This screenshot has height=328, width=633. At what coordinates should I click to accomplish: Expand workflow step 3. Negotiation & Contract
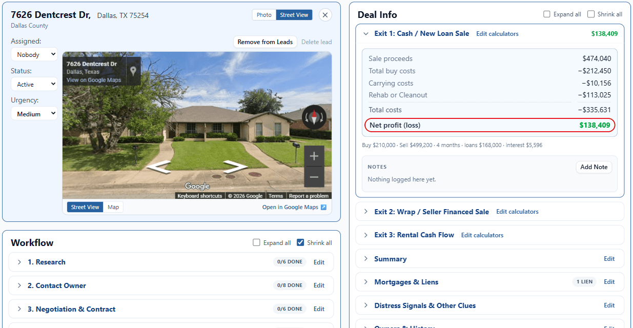pyautogui.click(x=19, y=309)
